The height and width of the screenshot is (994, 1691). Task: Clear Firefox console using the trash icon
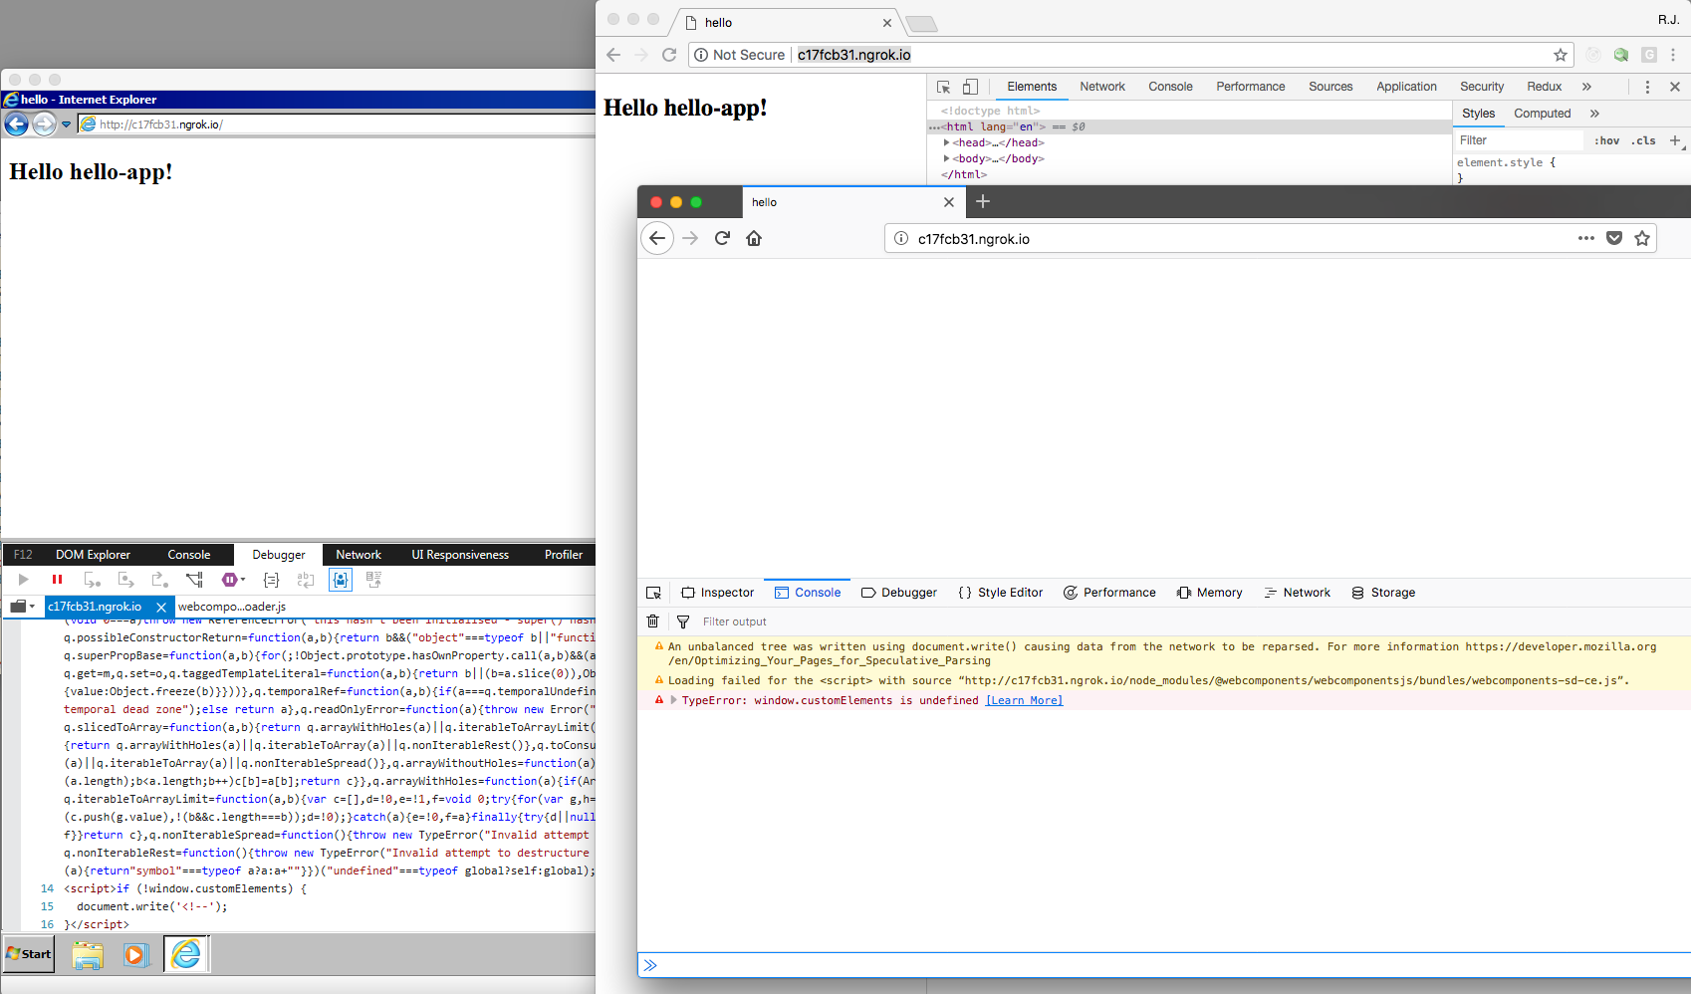click(x=653, y=621)
